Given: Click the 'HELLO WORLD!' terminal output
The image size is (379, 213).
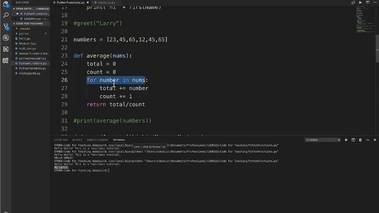Looking at the screenshot, I should tap(63, 158).
